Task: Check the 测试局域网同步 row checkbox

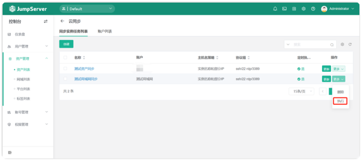Action: (65, 79)
